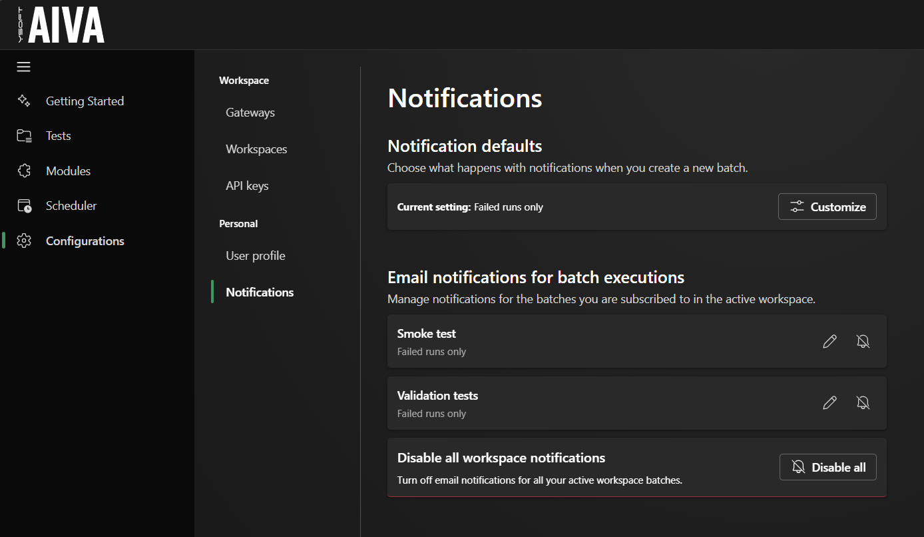Click 'Failed runs only' under Validation tests

point(431,414)
